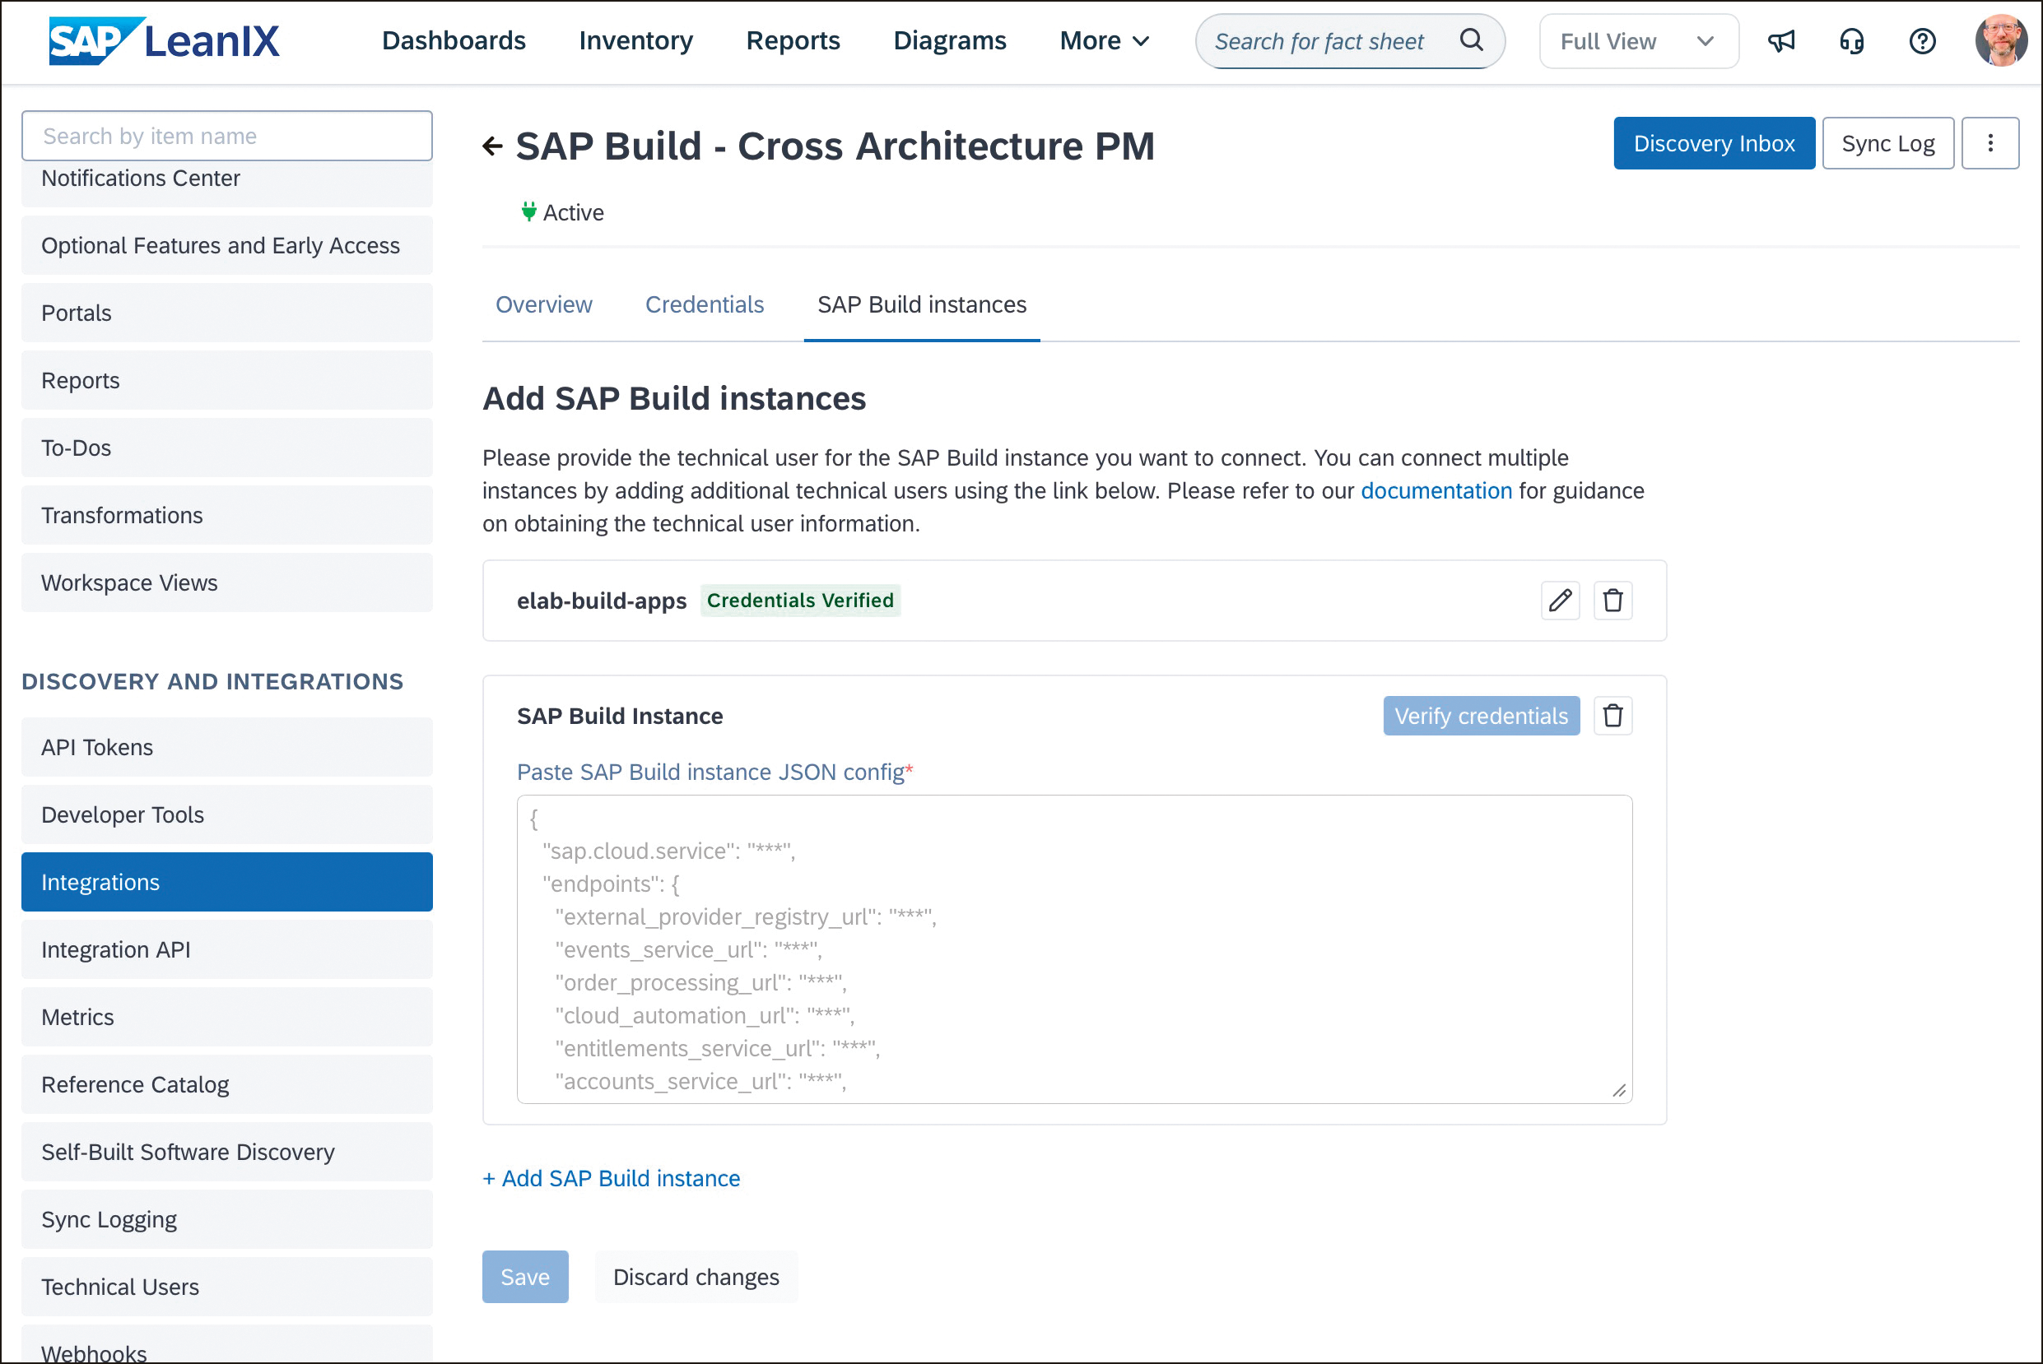
Task: Click the Discovery Inbox button
Action: click(x=1713, y=142)
